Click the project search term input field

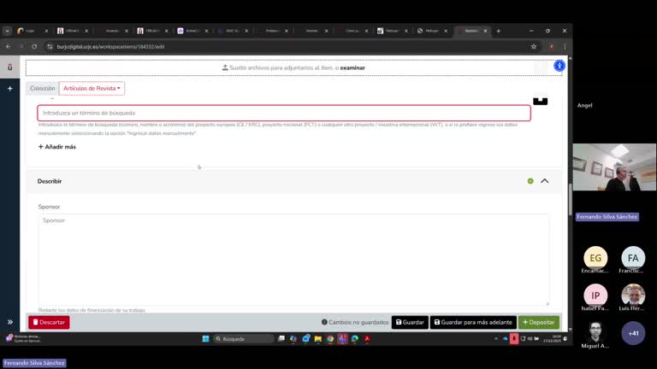click(283, 113)
